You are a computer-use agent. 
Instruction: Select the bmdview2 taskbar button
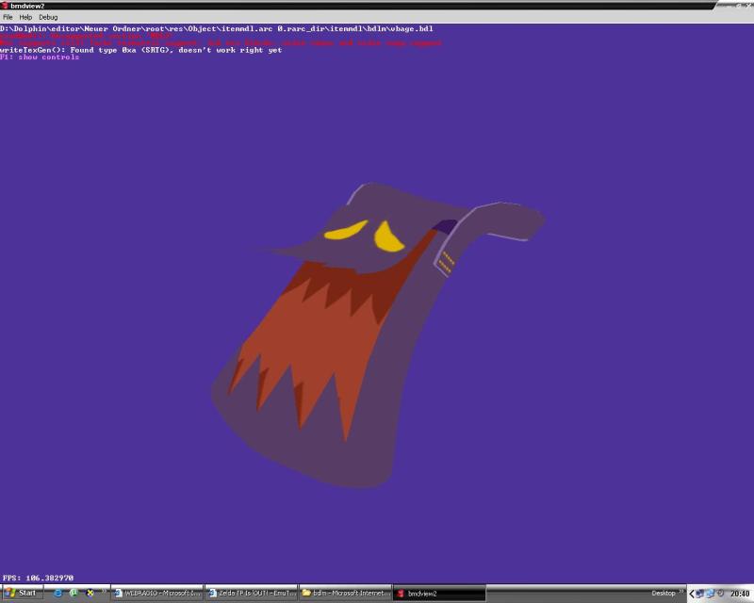click(x=439, y=594)
